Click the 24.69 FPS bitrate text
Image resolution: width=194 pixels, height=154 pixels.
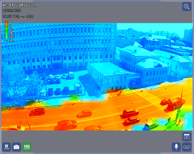point(18,16)
